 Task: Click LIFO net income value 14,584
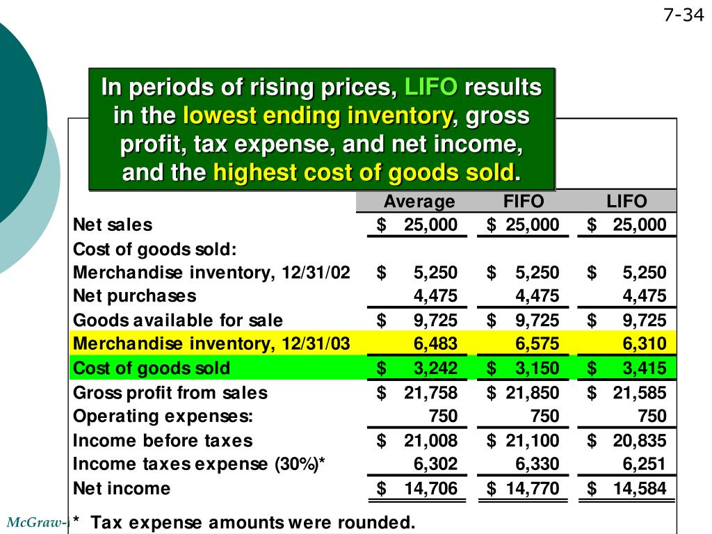pos(640,489)
